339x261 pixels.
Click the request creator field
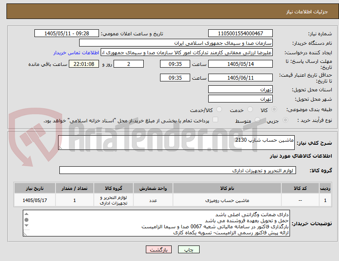point(187,53)
